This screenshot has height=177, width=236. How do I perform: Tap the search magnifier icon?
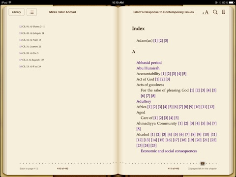[x=215, y=12]
